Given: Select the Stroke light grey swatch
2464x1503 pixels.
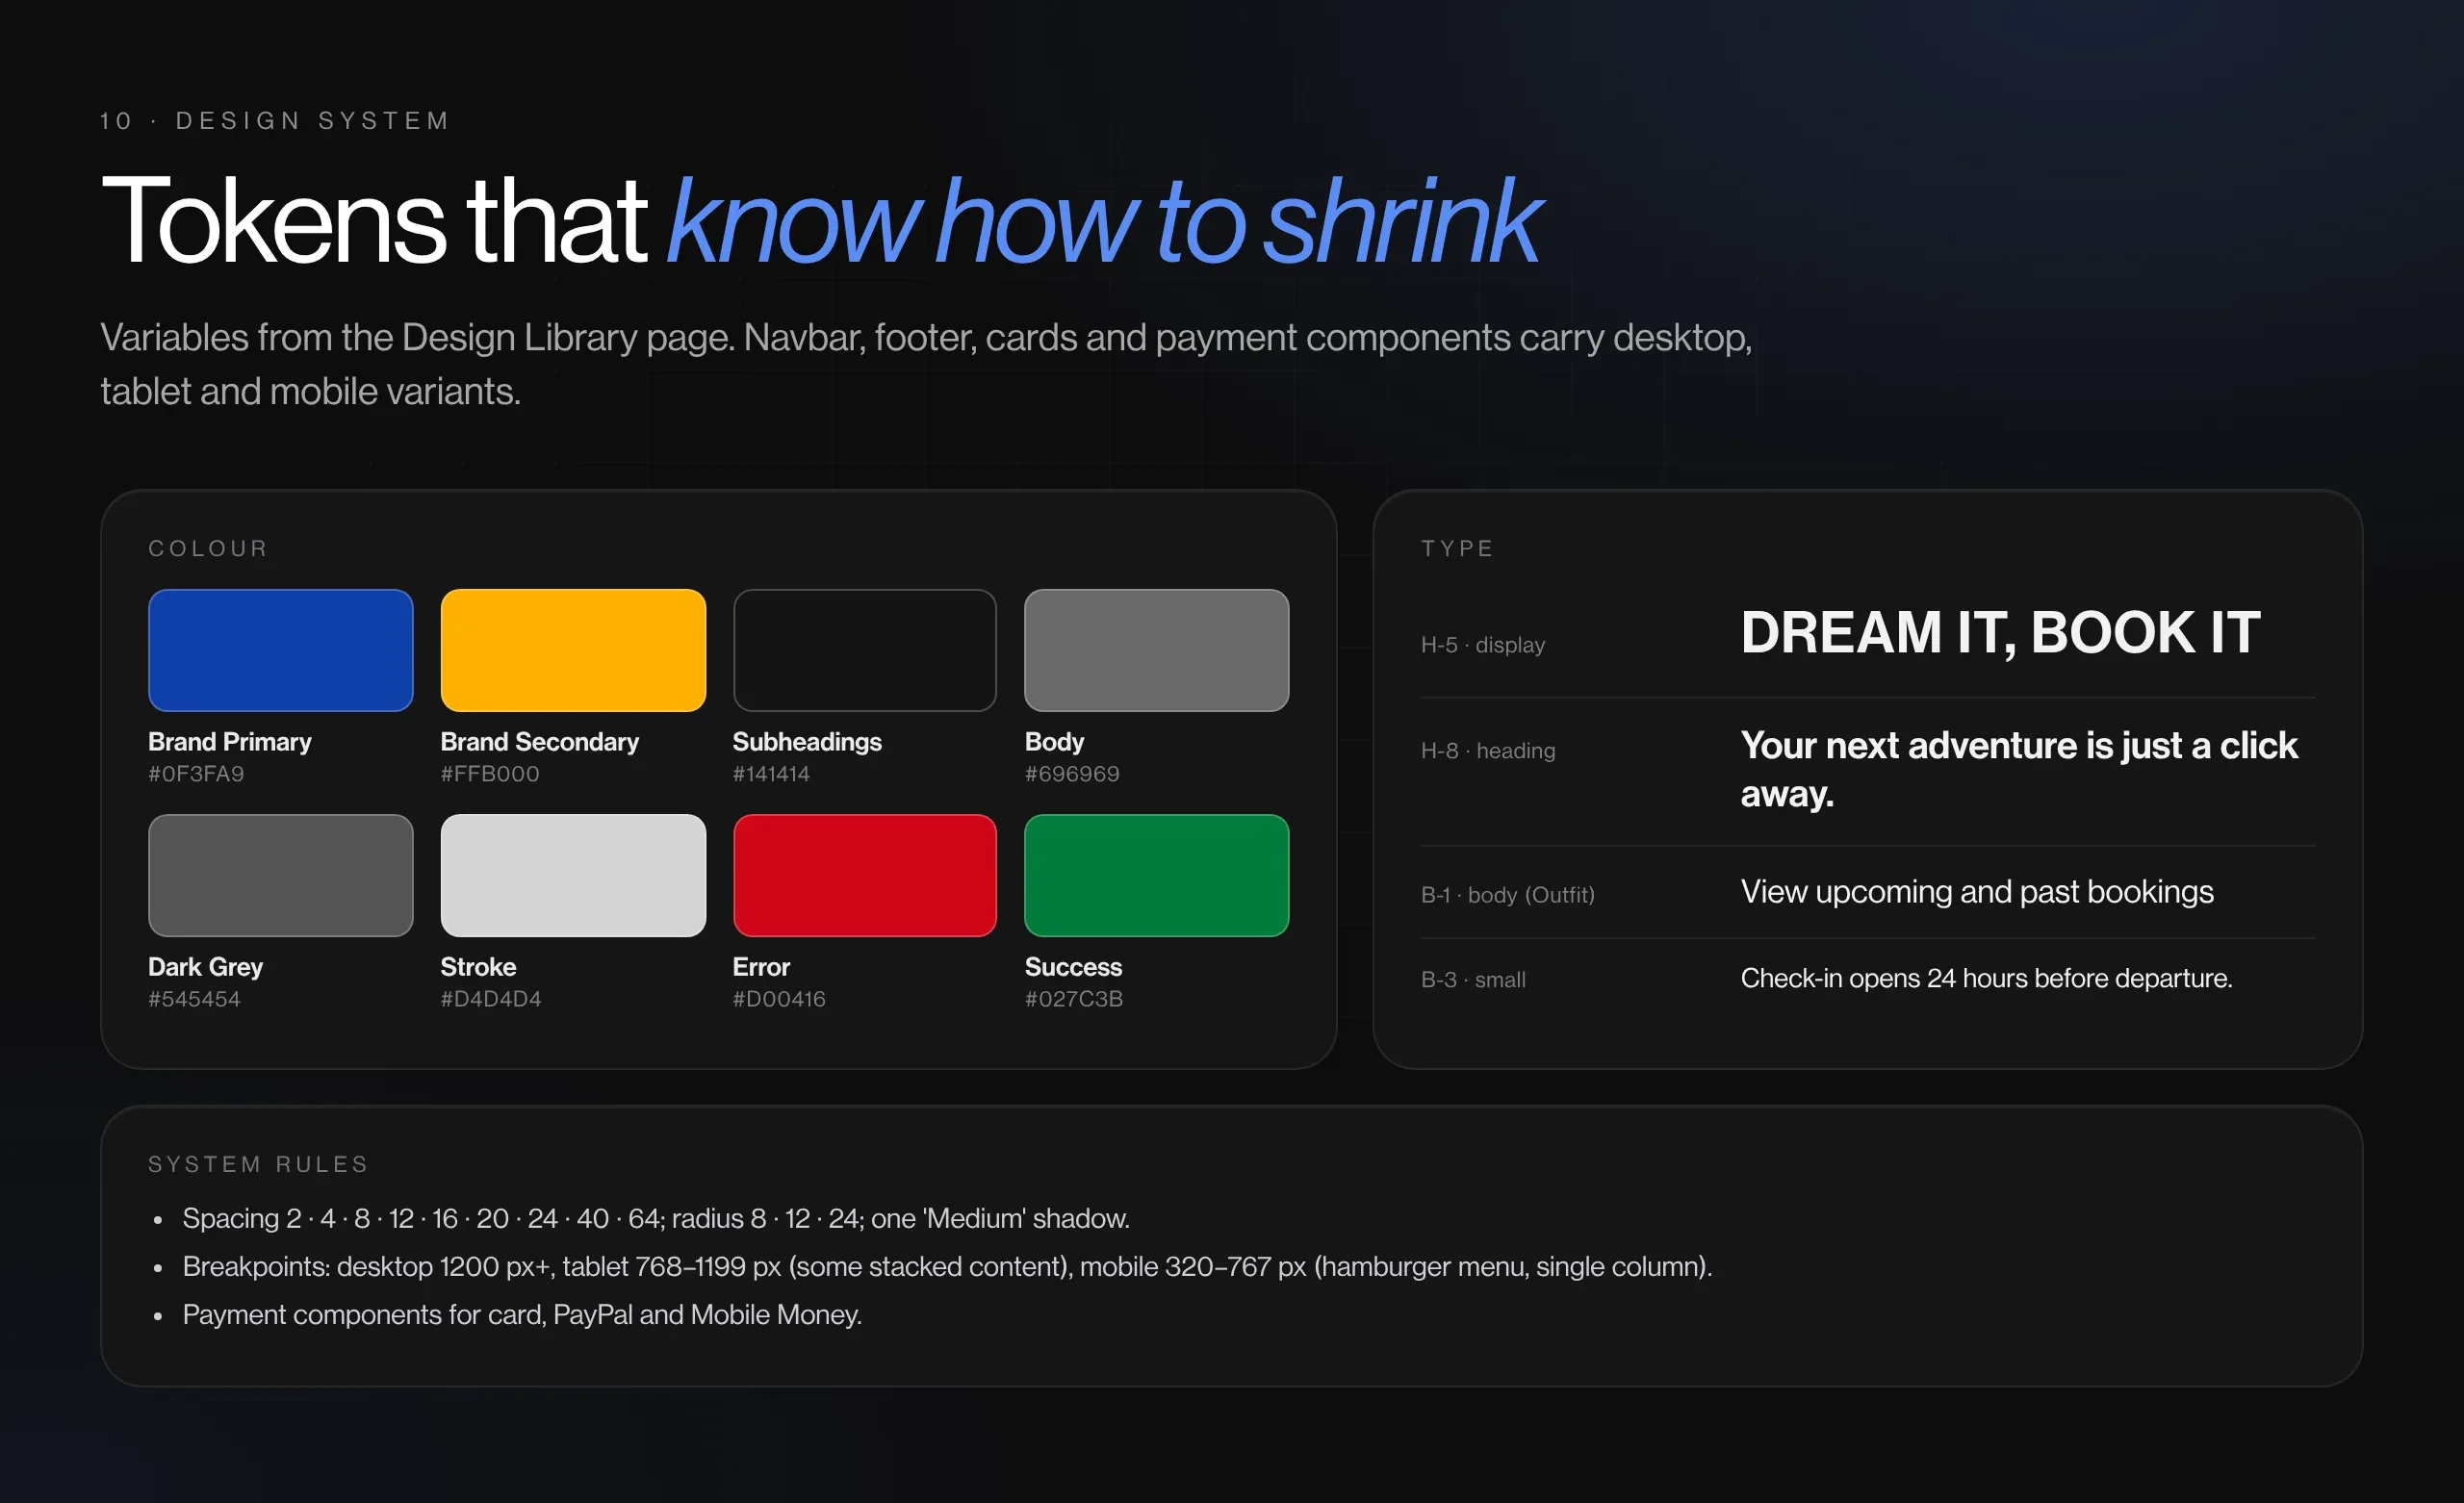Looking at the screenshot, I should (x=573, y=875).
